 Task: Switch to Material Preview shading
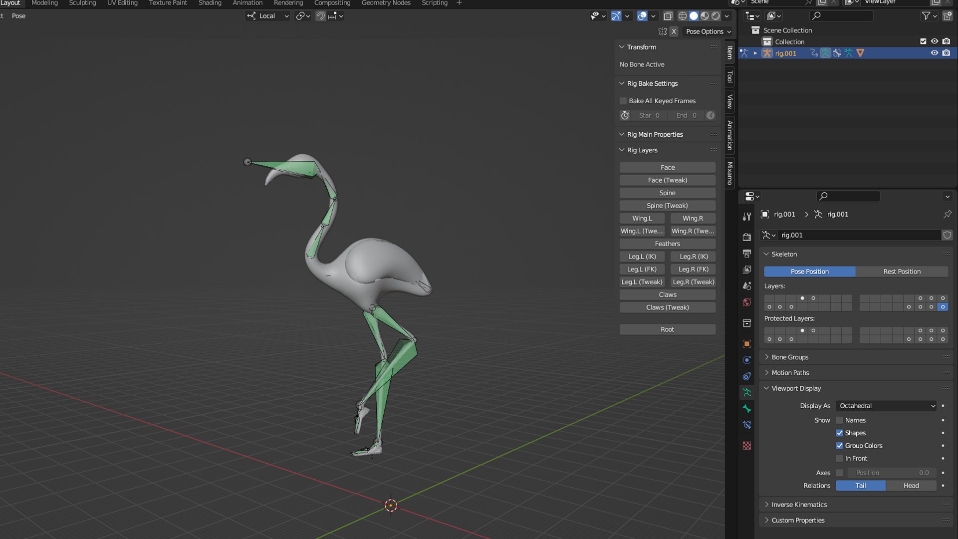705,16
